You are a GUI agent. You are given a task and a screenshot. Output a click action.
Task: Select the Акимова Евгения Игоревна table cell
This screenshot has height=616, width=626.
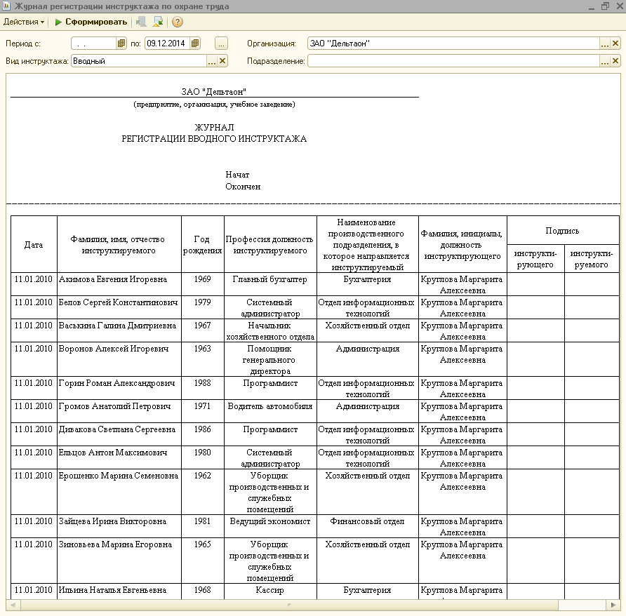119,284
